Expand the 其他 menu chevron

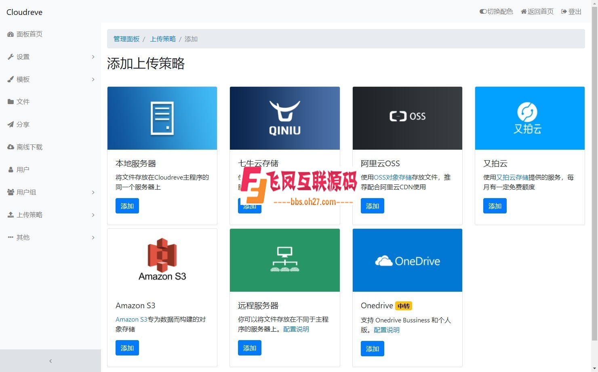tap(93, 238)
